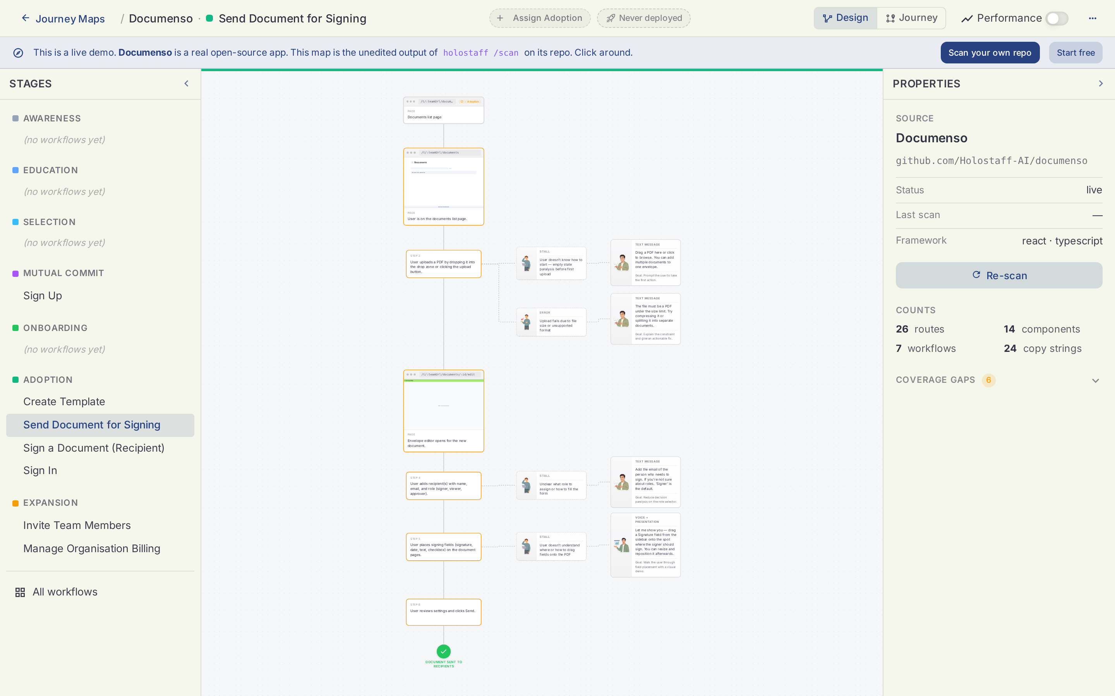Select the Sign Up workflow

42,295
